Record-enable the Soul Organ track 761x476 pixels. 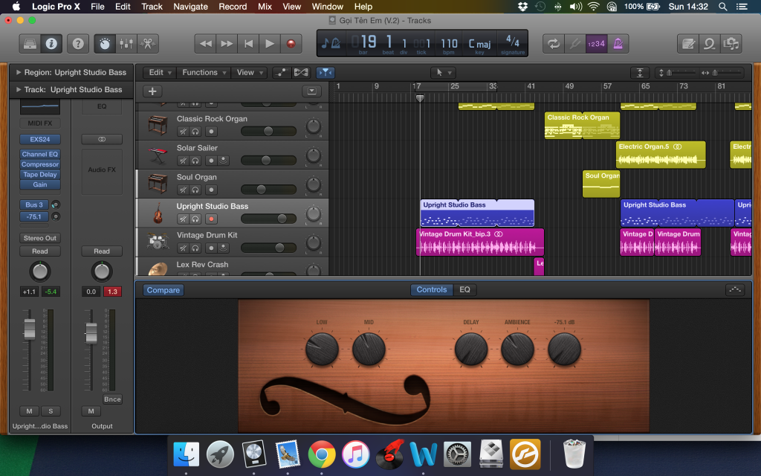(211, 190)
